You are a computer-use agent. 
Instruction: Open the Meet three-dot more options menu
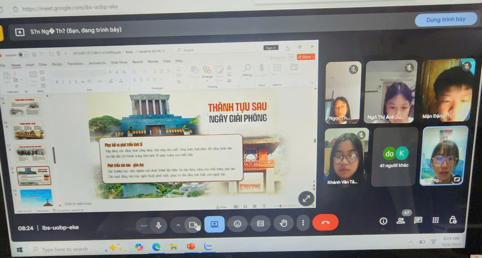click(303, 223)
